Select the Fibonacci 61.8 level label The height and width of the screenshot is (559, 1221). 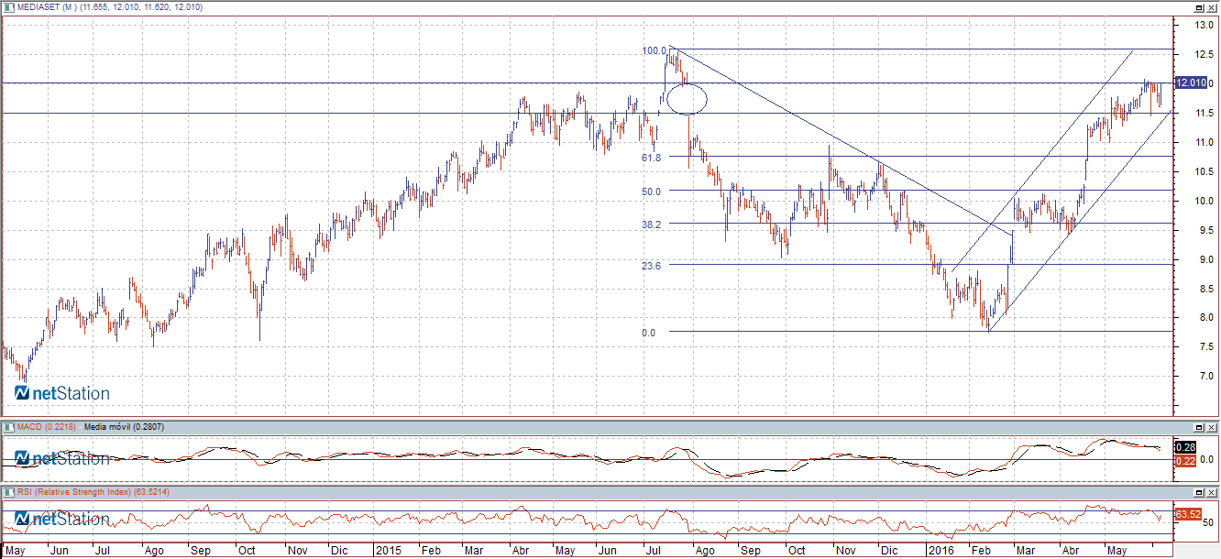(651, 158)
